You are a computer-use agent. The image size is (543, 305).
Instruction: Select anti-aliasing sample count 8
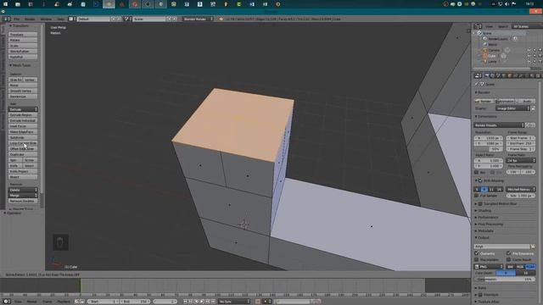pyautogui.click(x=484, y=189)
